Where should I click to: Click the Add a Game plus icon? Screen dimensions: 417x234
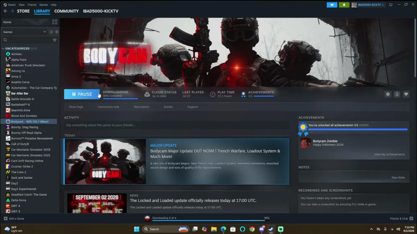click(5, 218)
